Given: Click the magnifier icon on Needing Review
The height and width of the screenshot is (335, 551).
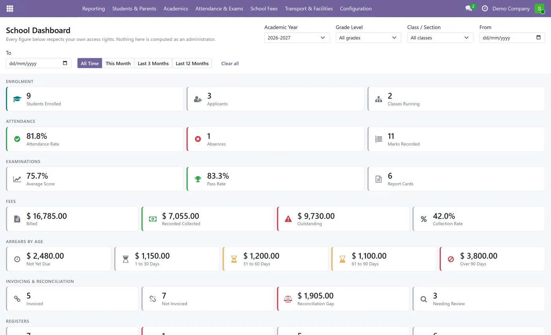Looking at the screenshot, I should [x=423, y=299].
